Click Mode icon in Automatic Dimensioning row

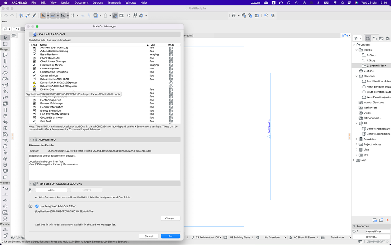click(171, 51)
